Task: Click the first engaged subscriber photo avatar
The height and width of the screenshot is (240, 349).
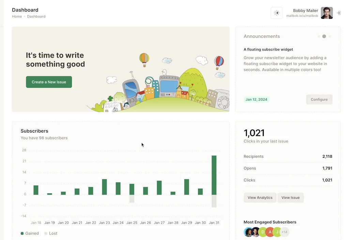Action: tap(248, 232)
